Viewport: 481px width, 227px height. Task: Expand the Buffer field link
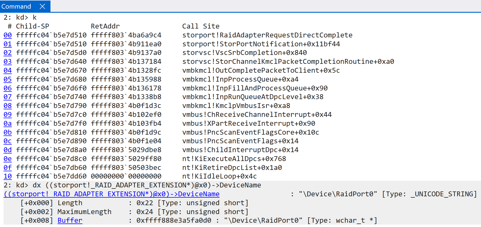coord(70,221)
